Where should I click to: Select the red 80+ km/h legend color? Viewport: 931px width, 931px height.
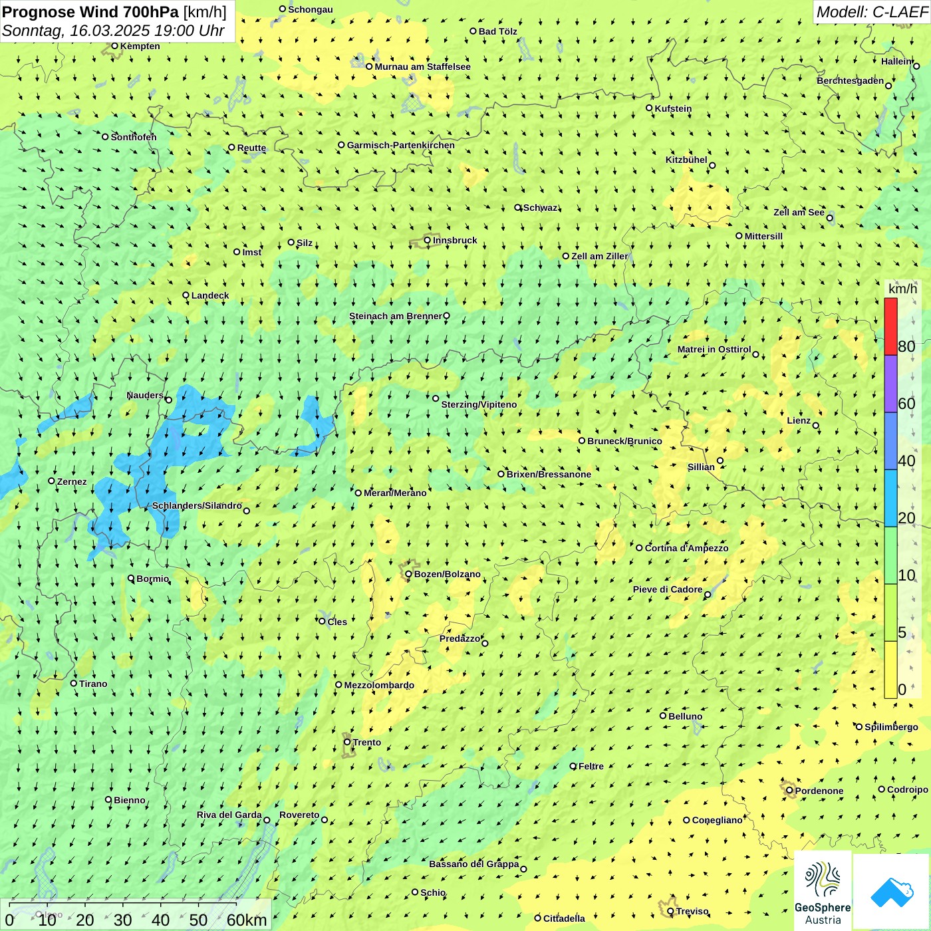(890, 327)
